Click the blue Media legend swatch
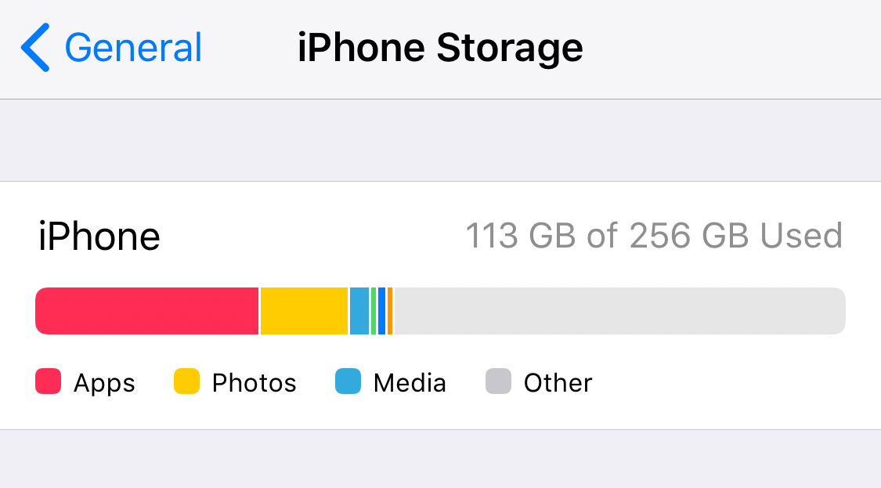The image size is (881, 488). (348, 381)
